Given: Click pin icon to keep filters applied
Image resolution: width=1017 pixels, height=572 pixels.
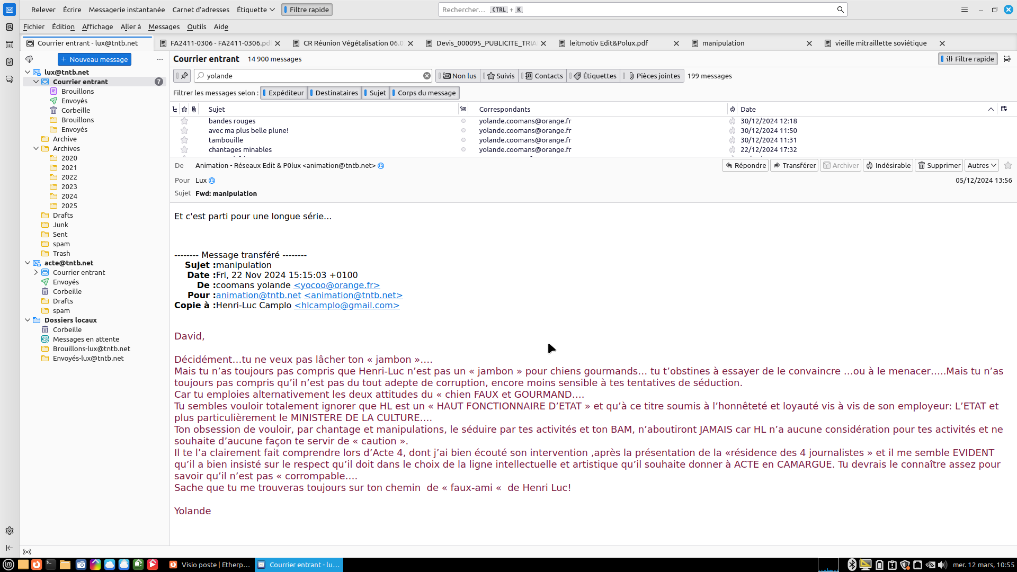Looking at the screenshot, I should click(183, 76).
